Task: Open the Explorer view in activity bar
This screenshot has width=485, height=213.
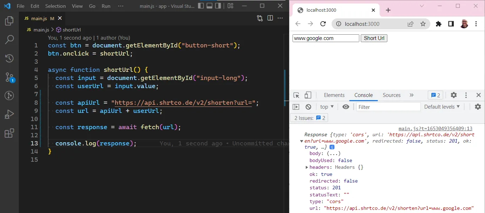Action: 9,21
